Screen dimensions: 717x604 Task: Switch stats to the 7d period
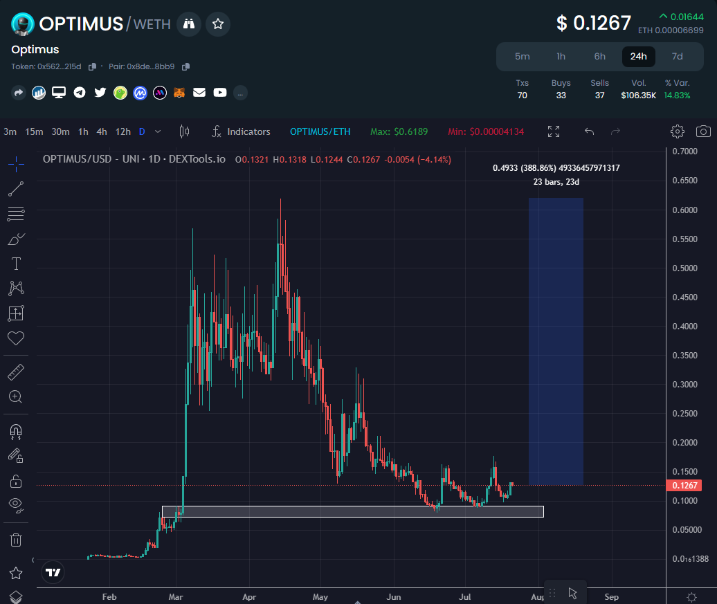pos(678,56)
